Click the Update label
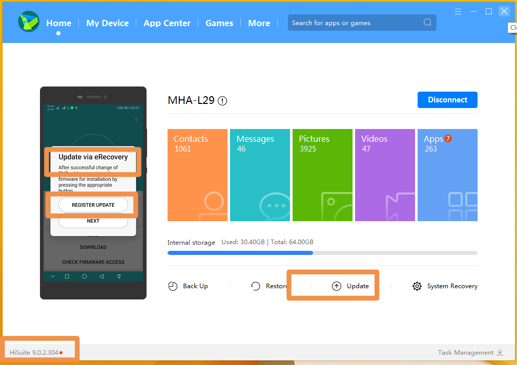The image size is (517, 365). (x=358, y=286)
